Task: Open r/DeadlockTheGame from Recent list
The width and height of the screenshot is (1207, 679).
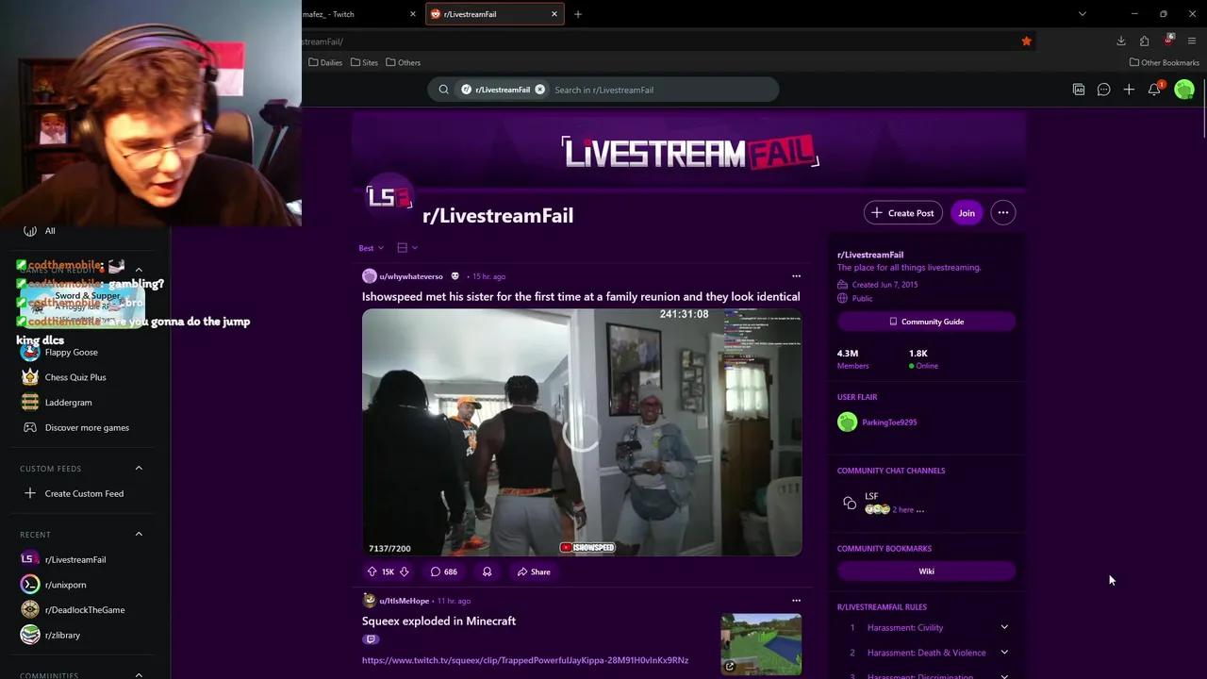Action: (x=85, y=610)
